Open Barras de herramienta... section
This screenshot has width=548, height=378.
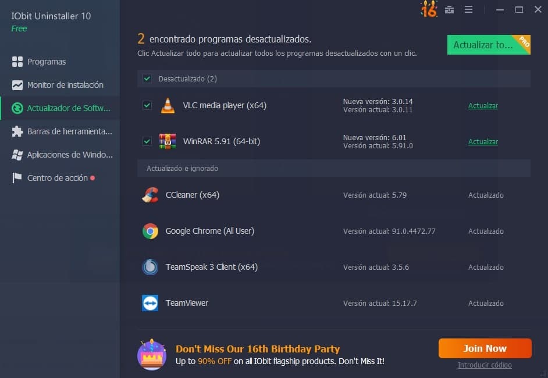[x=60, y=131]
